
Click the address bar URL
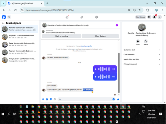(49, 10)
